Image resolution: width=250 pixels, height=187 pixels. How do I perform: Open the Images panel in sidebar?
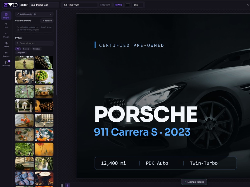tap(6, 15)
